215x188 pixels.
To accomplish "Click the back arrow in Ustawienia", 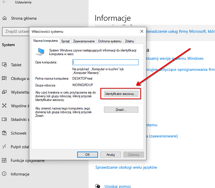I will click(4, 3).
